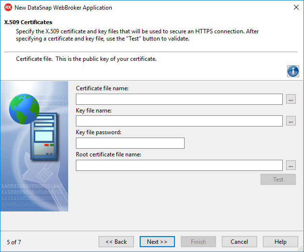The height and width of the screenshot is (252, 304).
Task: Click the Test button
Action: click(x=278, y=180)
